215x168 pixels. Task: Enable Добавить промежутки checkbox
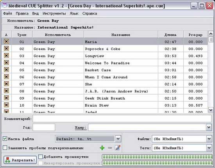coord(40,157)
